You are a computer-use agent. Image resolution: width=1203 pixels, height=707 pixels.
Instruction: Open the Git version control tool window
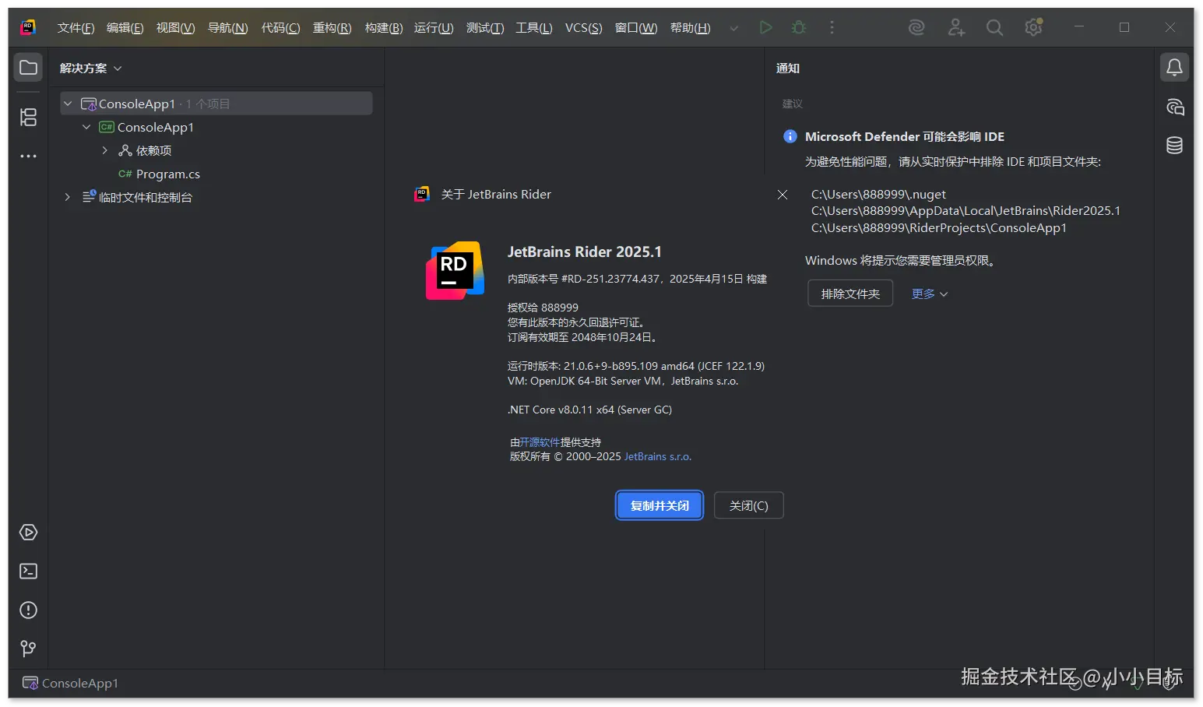click(x=28, y=649)
